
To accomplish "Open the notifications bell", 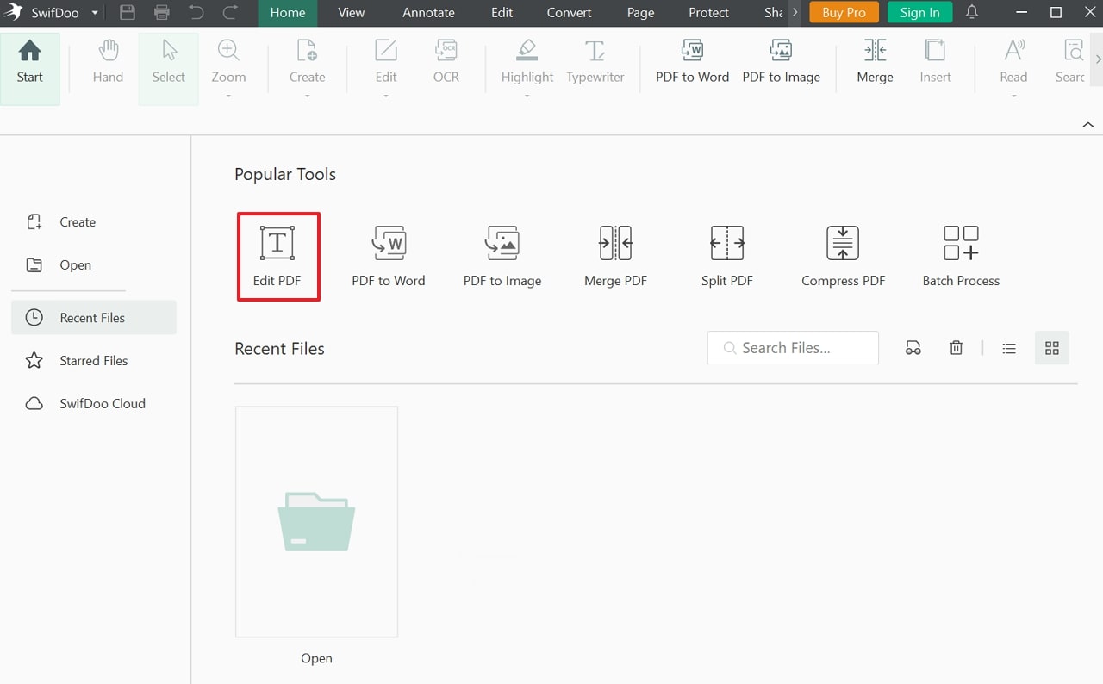I will pos(972,12).
